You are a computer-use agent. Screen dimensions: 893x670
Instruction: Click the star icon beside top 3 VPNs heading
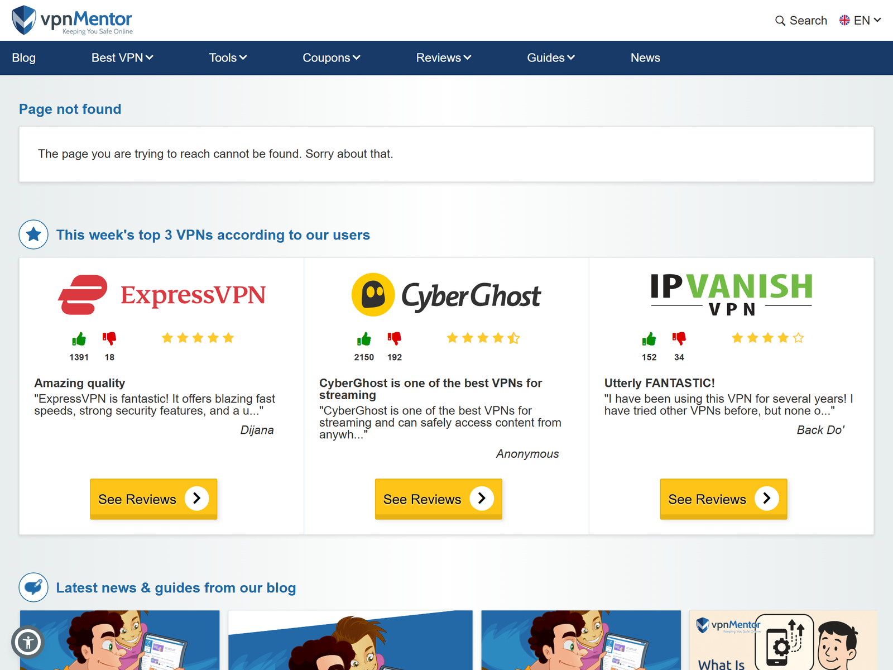click(x=33, y=234)
